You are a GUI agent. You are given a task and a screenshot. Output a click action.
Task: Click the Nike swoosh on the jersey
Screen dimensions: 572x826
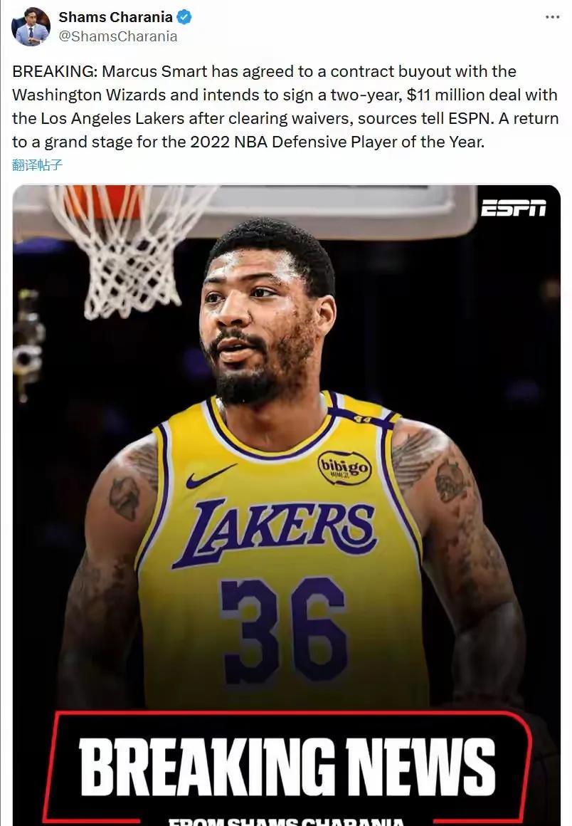pos(211,476)
